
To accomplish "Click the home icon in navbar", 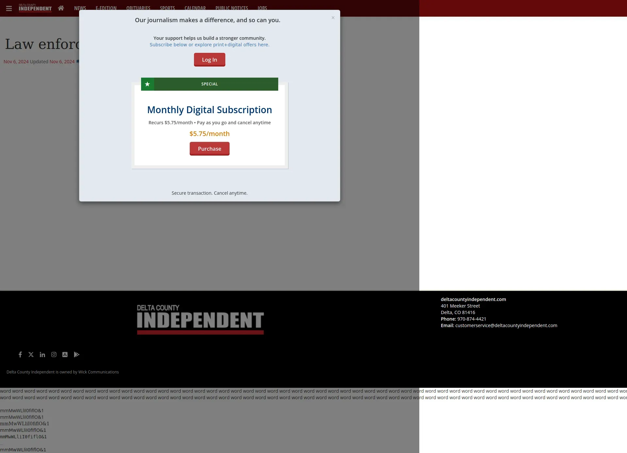I will tap(61, 8).
